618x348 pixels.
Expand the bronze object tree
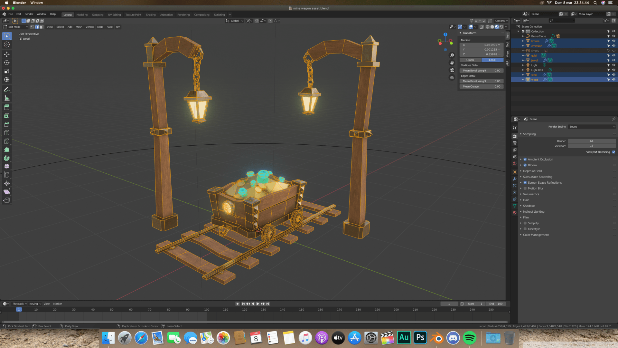[x=523, y=41]
